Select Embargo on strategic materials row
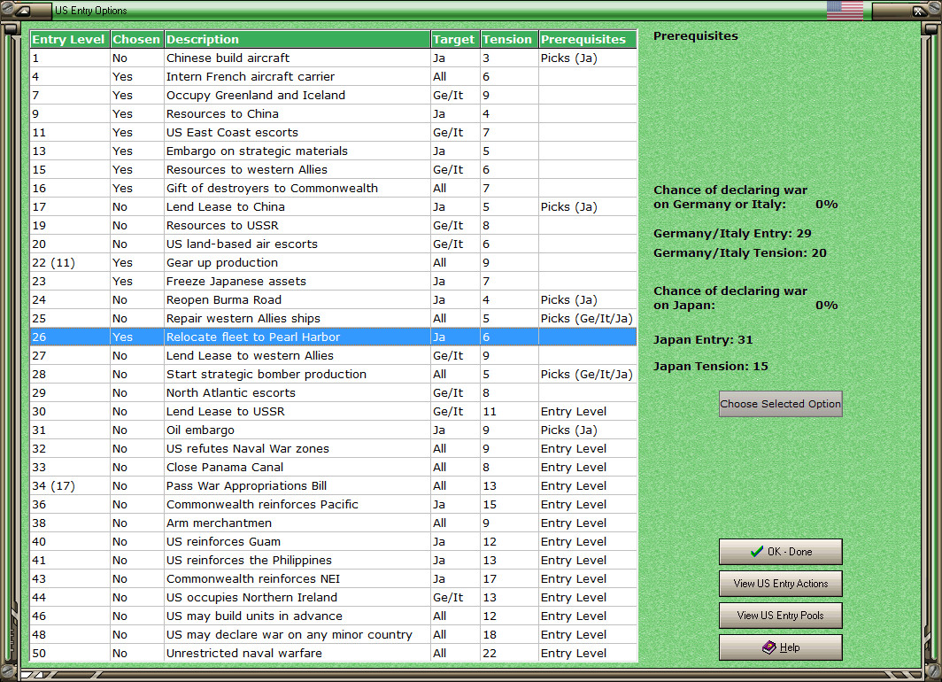Image resolution: width=942 pixels, height=682 pixels. point(334,151)
